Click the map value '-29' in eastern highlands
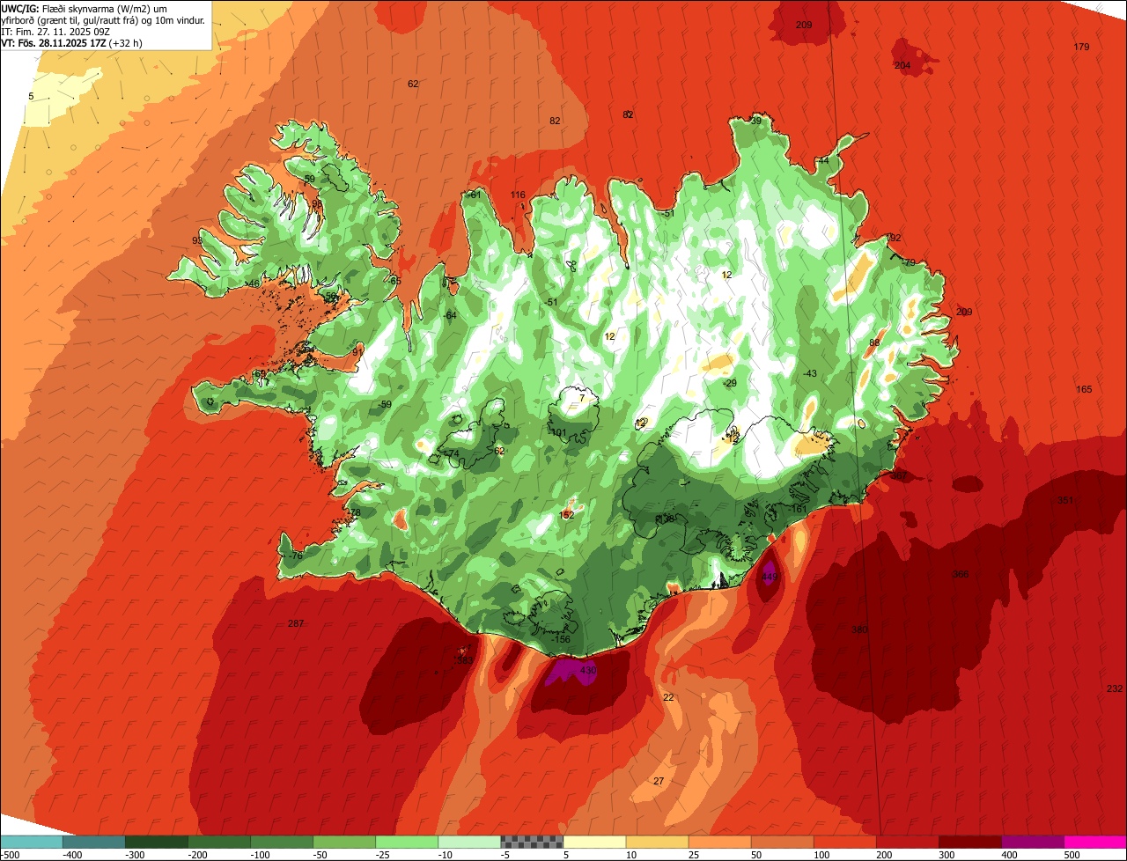 729,383
